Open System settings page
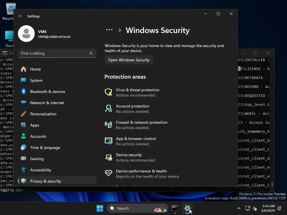Viewport: 287px width, 215px height. pos(57,80)
